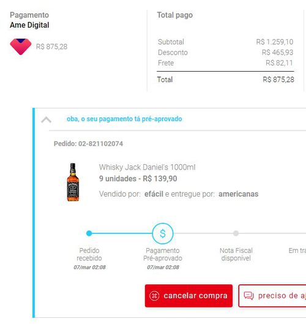The height and width of the screenshot is (324, 306).
Task: Open the americanas delivery link
Action: (x=238, y=194)
